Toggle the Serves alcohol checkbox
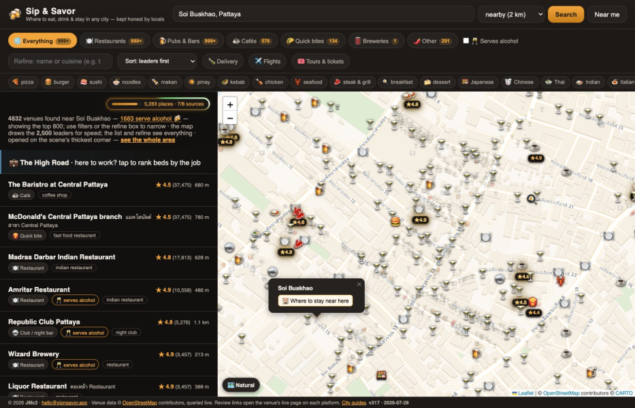 (466, 41)
